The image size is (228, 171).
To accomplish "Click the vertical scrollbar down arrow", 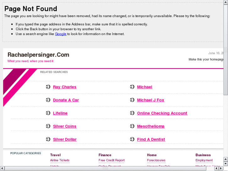I will (225, 163).
